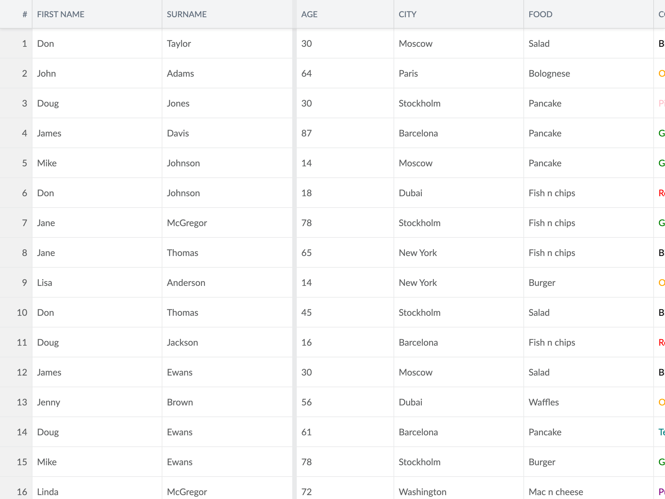
Task: Click the AGE column header
Action: tap(345, 14)
